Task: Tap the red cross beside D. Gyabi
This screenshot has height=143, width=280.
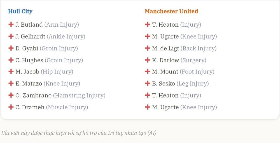Action: tap(11, 48)
